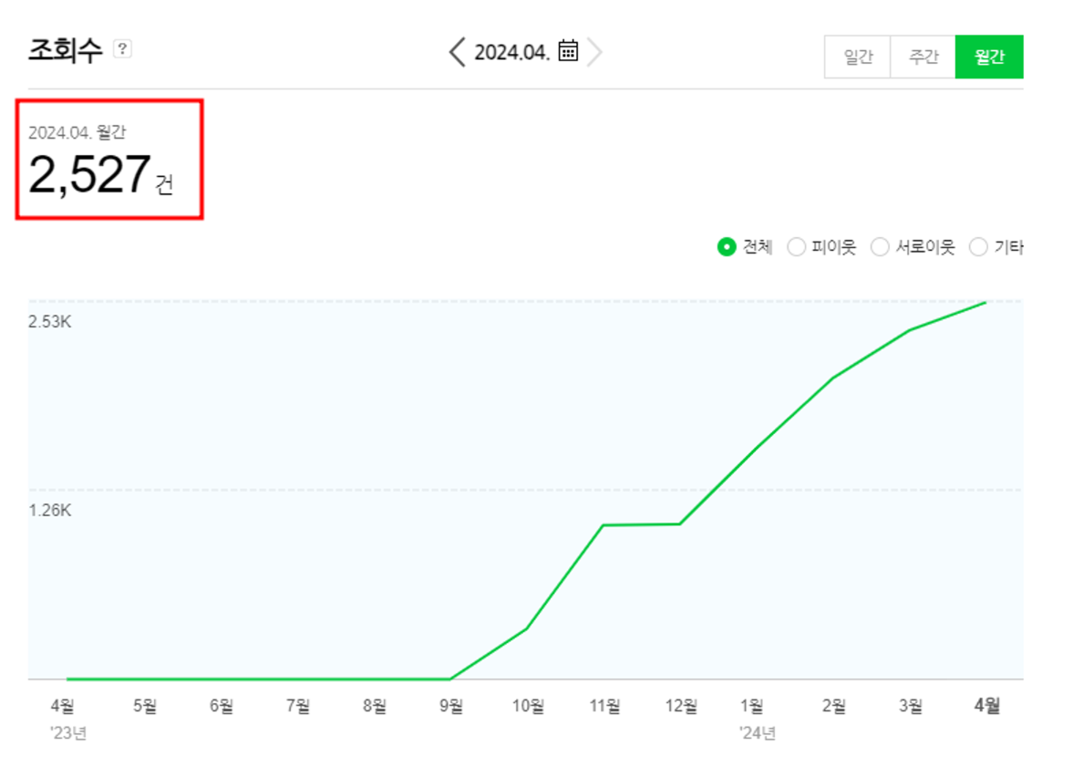Select the 전체 radio button
This screenshot has height=767, width=1073.
(727, 246)
